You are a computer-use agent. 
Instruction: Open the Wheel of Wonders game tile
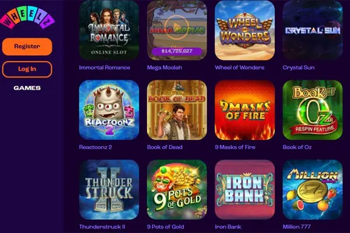[244, 30]
